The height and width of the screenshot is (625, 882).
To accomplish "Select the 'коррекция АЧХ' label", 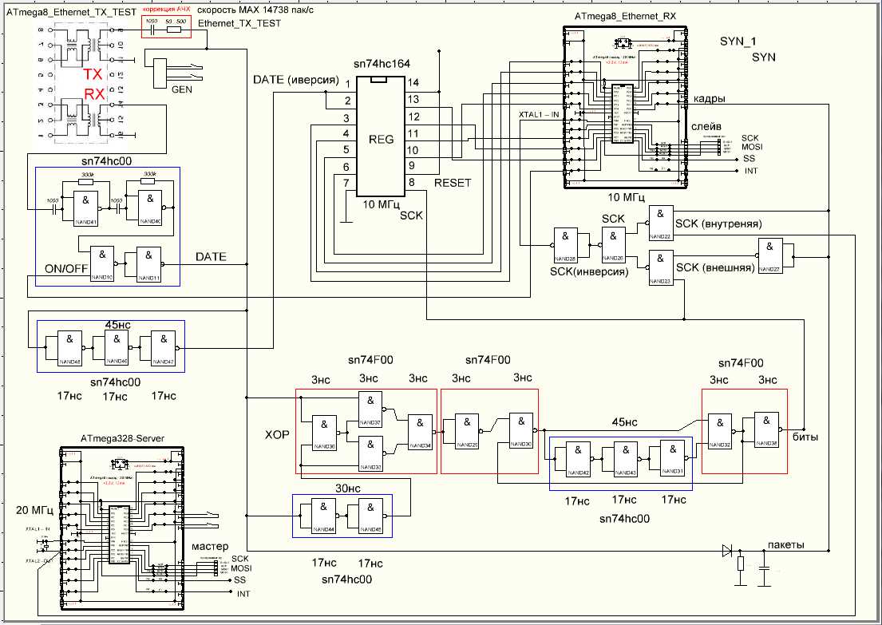I will click(x=166, y=10).
